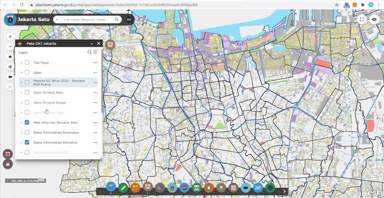Open the green '60' widget
Viewport: 384px width, 198px height.
[197, 188]
